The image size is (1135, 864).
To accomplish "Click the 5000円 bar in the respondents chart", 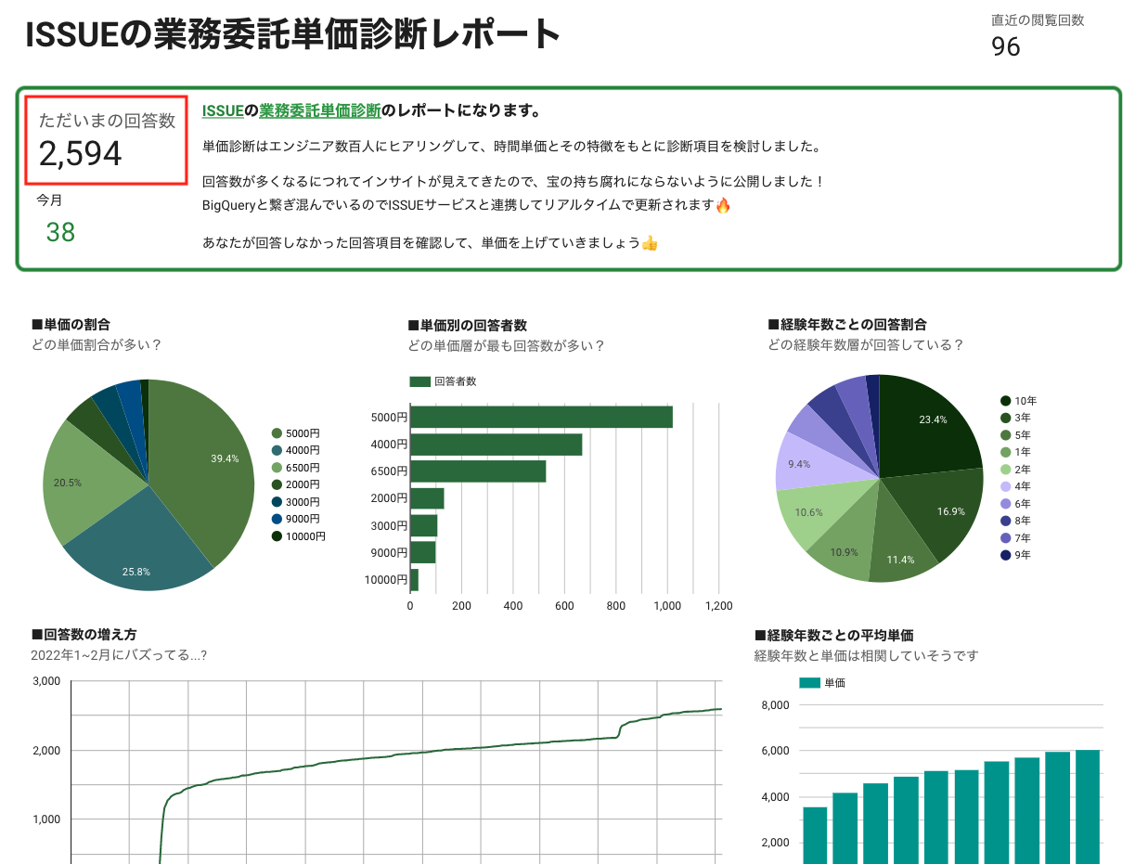I will coord(541,418).
